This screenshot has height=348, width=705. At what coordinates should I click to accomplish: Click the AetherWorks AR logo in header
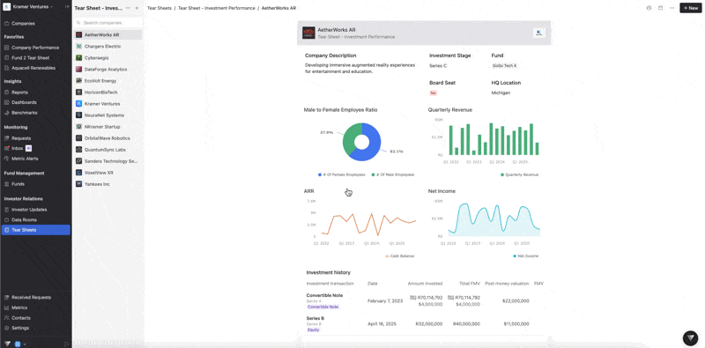pyautogui.click(x=308, y=33)
